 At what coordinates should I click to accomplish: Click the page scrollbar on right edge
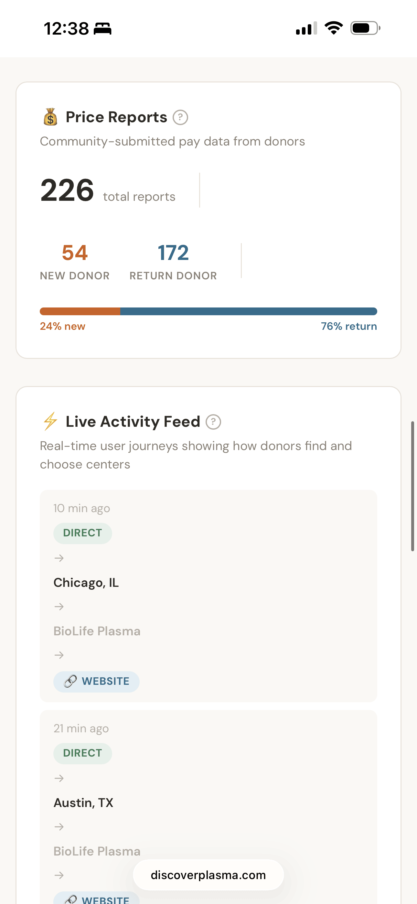[412, 486]
